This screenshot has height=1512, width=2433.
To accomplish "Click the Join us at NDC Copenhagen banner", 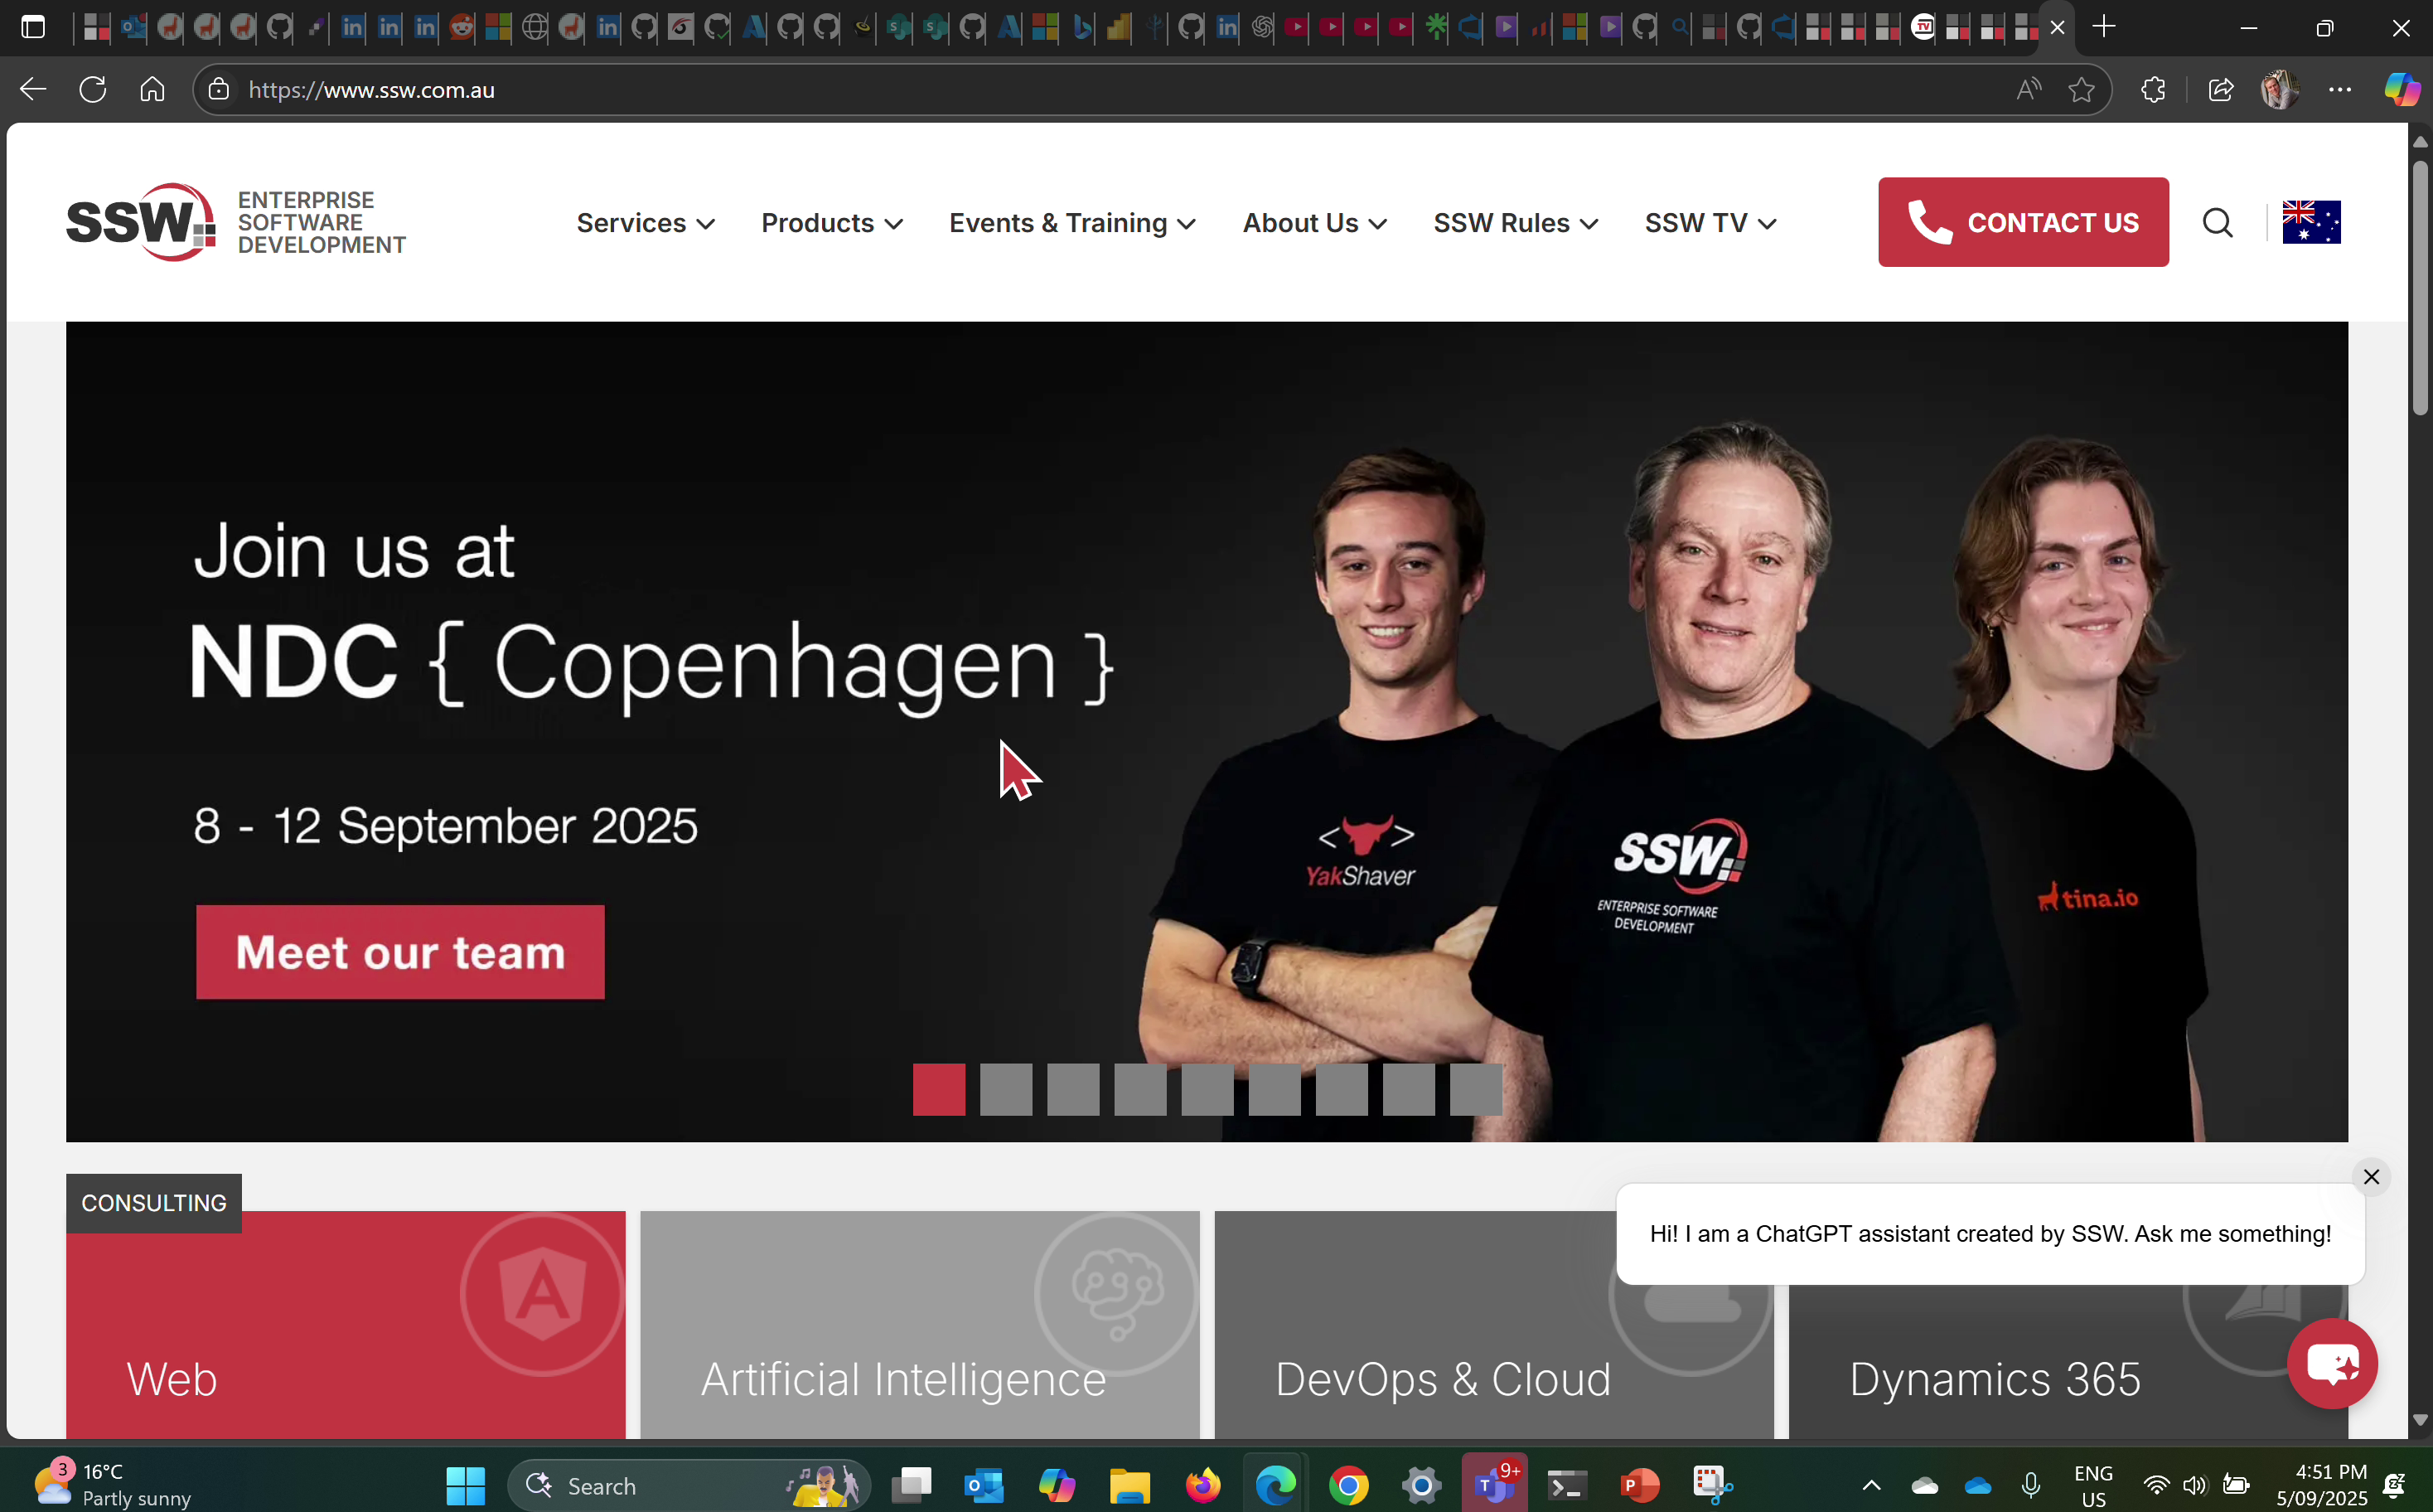I will point(1207,731).
